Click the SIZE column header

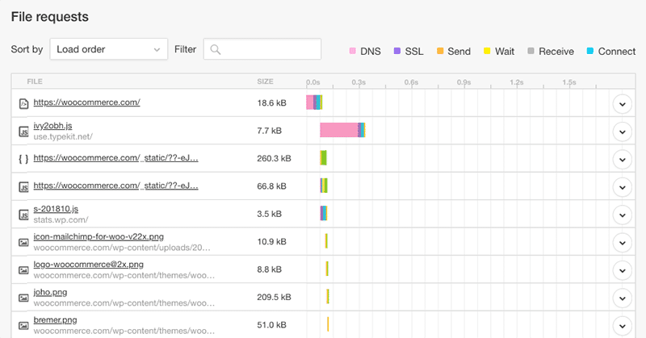point(265,81)
